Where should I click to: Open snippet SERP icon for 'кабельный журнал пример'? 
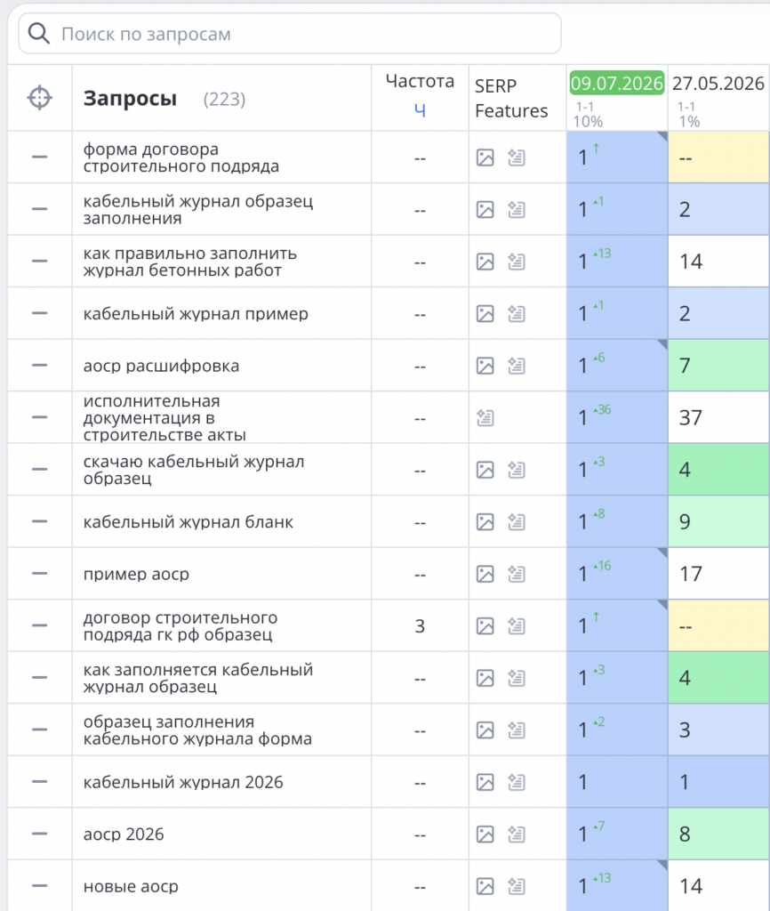click(517, 314)
